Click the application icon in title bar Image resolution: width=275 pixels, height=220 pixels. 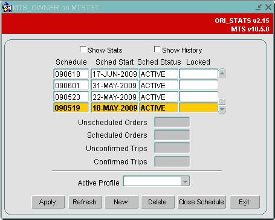pyautogui.click(x=7, y=7)
